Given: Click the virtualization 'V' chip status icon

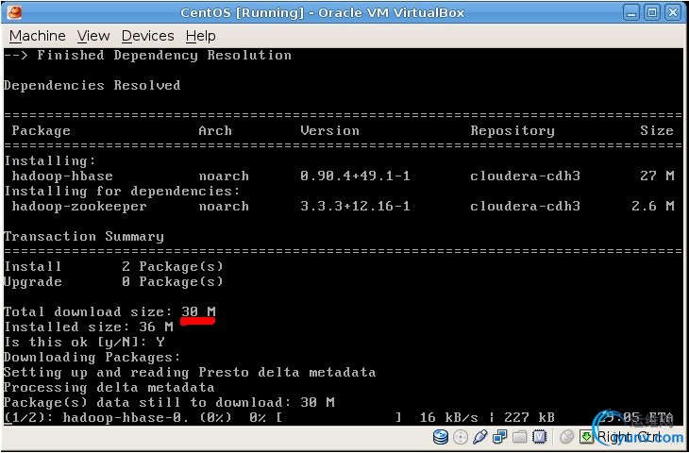Looking at the screenshot, I should [539, 437].
